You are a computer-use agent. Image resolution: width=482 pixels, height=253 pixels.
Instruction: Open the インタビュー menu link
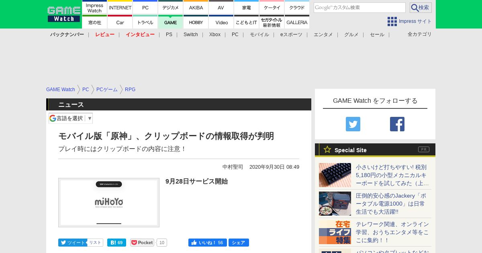coord(140,35)
